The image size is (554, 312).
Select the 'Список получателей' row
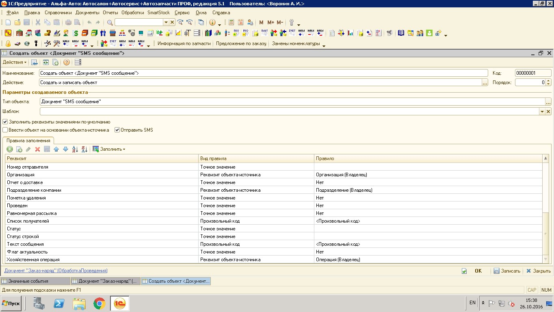274,221
